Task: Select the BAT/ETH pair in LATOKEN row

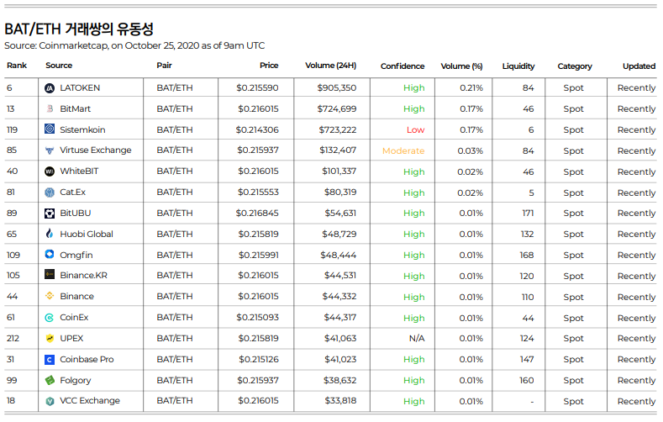Action: [175, 88]
